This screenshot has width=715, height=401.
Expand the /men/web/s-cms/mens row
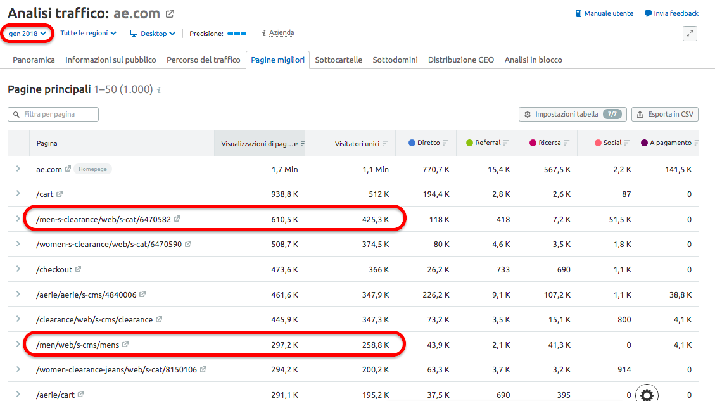(18, 344)
